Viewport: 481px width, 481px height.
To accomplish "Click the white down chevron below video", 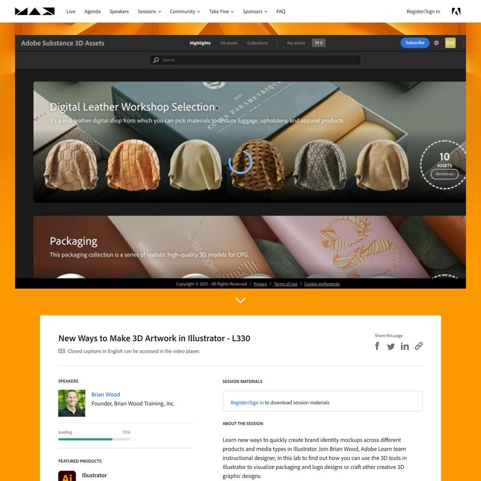I will (x=240, y=300).
